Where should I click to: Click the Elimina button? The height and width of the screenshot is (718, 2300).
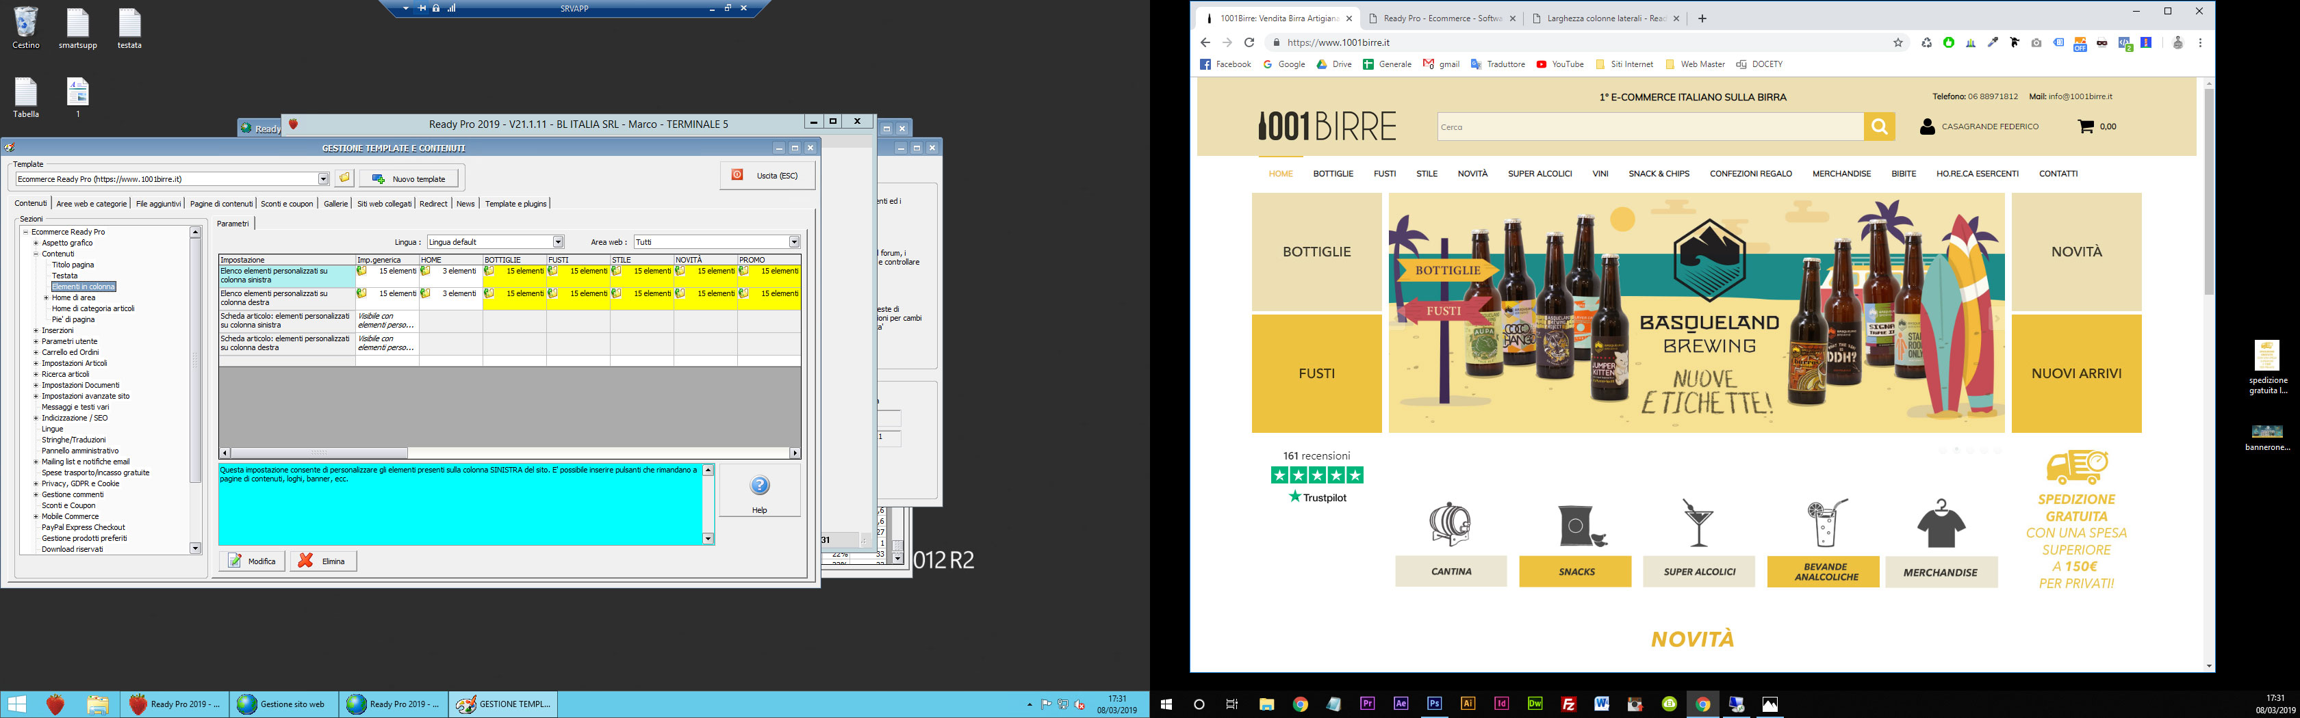pyautogui.click(x=322, y=561)
